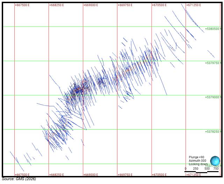Click the '+5378250 N' northing label
Screen dimensions: 224x184
[x=213, y=132]
